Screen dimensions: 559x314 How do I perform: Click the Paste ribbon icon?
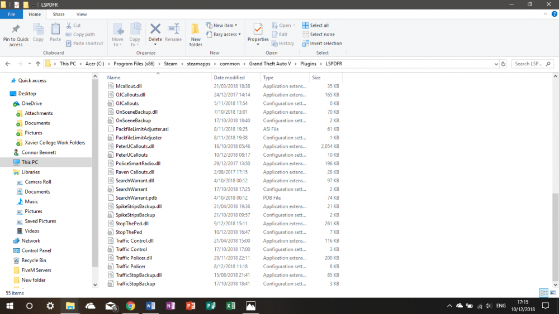point(55,32)
